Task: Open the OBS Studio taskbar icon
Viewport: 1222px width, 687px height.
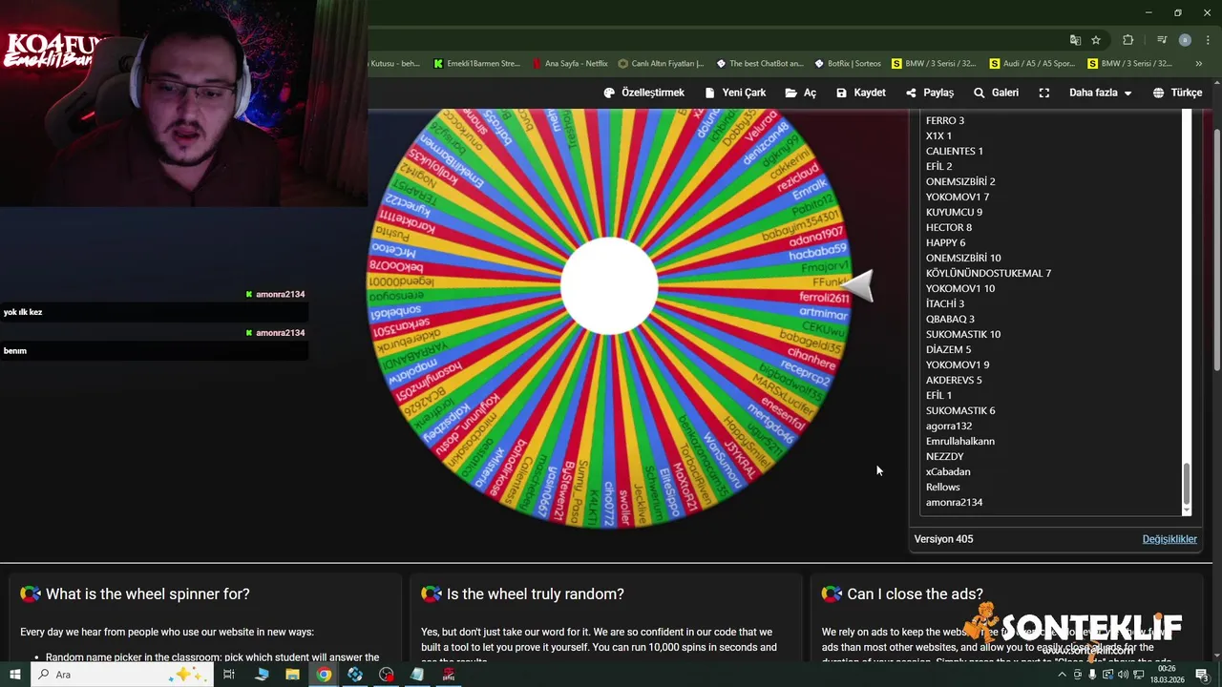Action: [386, 675]
